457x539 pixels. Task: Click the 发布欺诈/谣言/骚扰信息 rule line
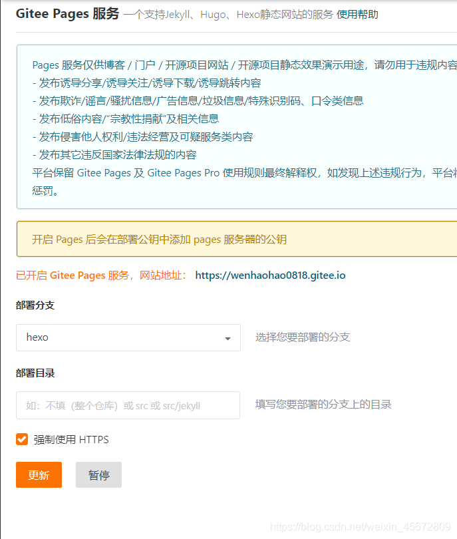point(198,100)
